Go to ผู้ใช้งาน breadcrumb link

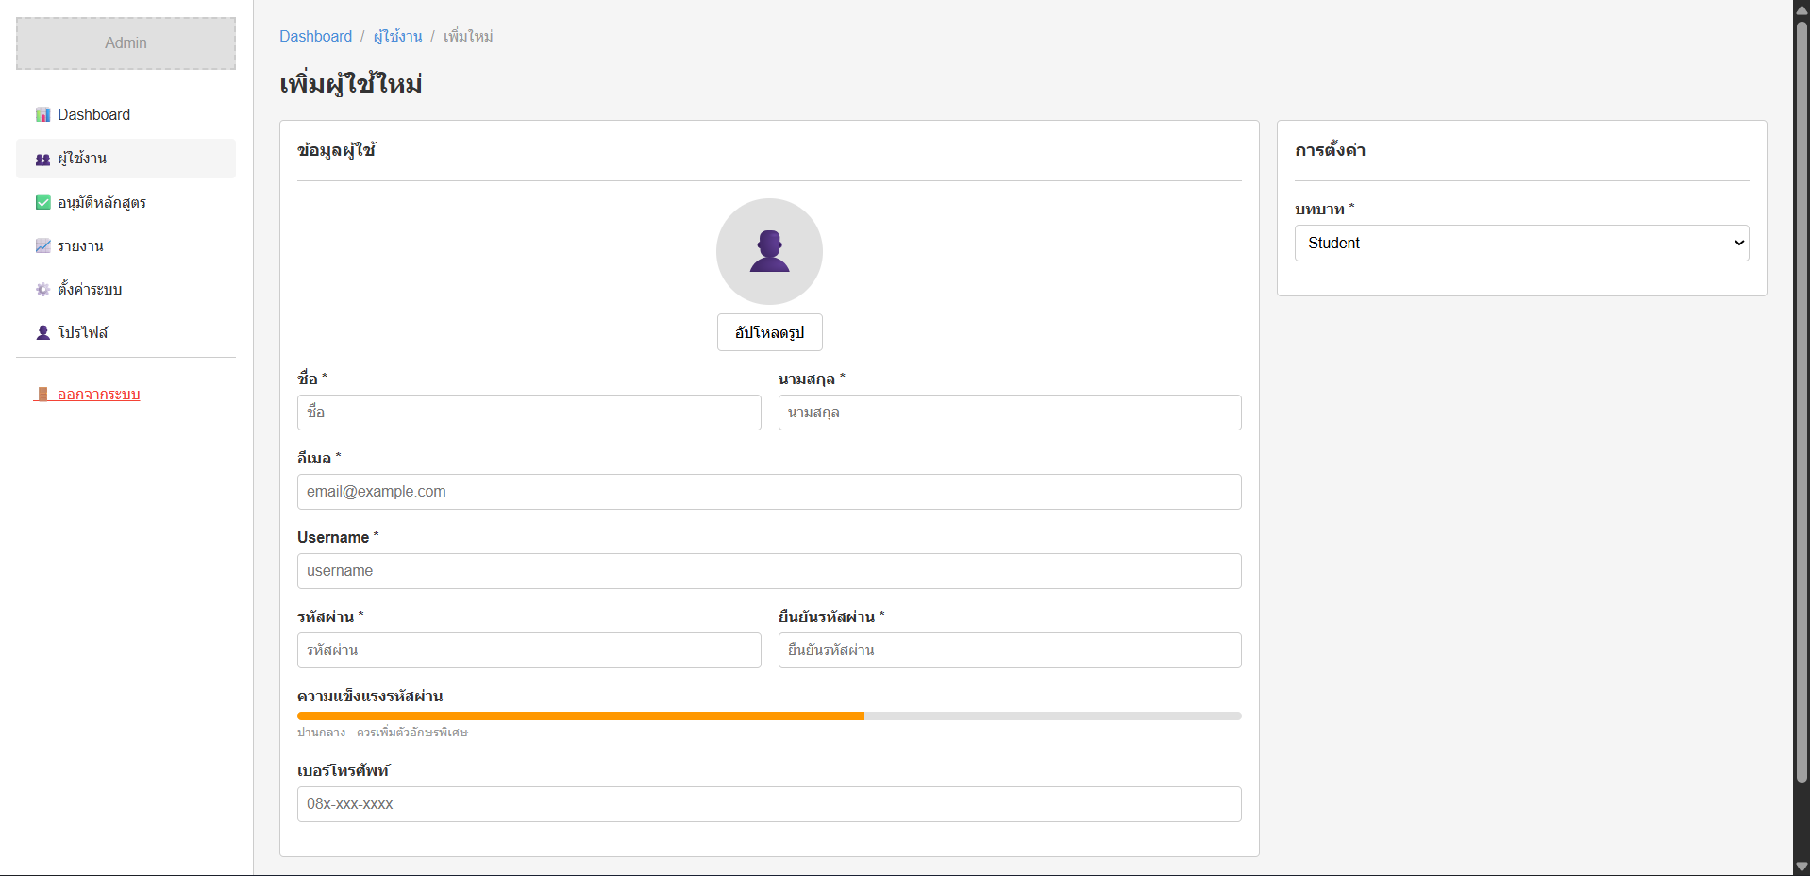coord(397,37)
